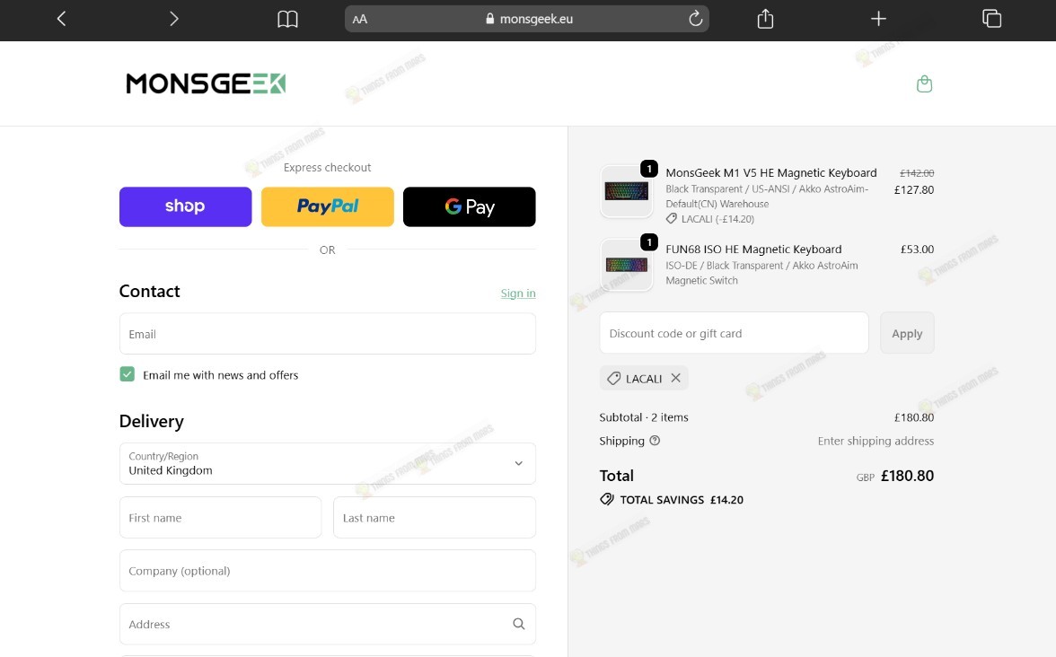The height and width of the screenshot is (657, 1056).
Task: Click the total amount £180.80
Action: click(x=907, y=476)
